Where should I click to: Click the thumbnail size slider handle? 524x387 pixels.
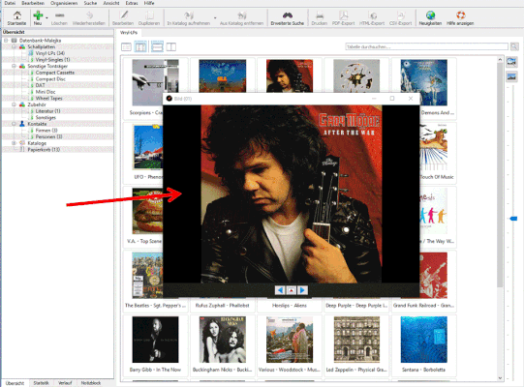coord(514,219)
